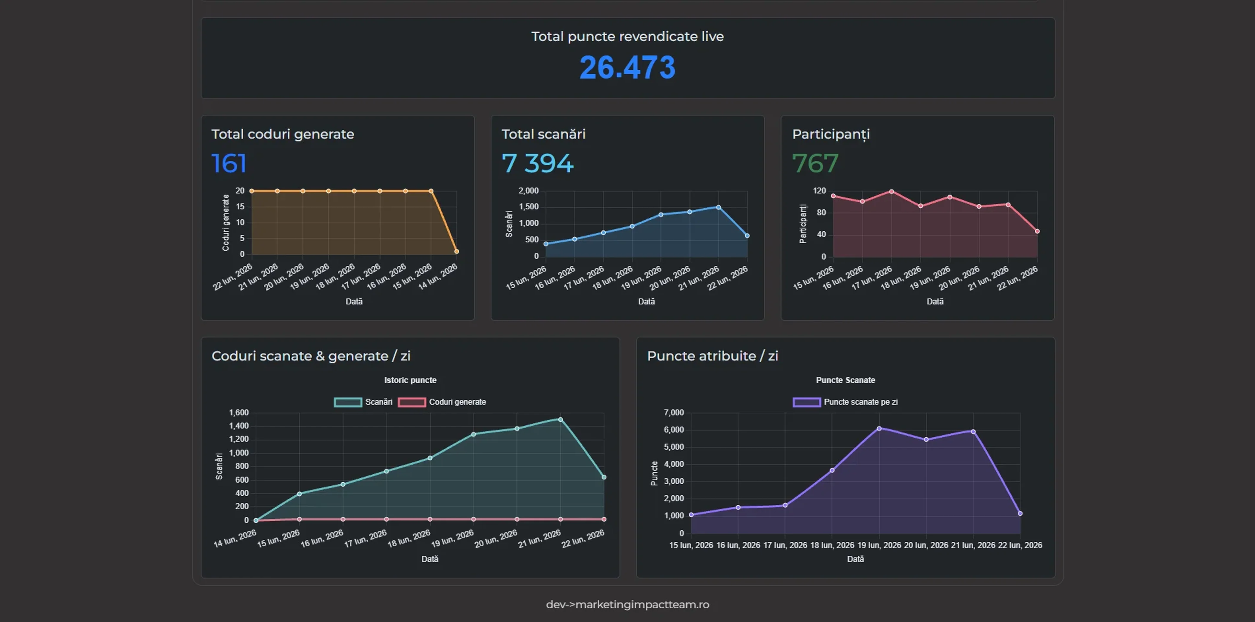Click the 7 394 total scans value

pyautogui.click(x=537, y=163)
